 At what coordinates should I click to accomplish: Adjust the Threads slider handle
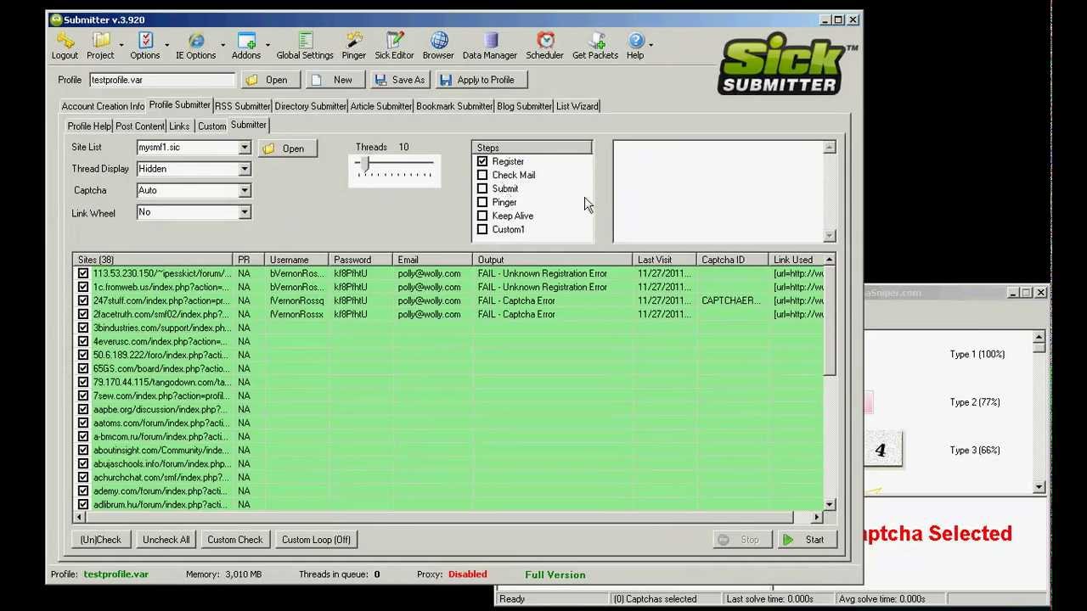pyautogui.click(x=365, y=164)
